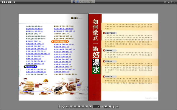Jump to the last page
Image resolution: width=177 pixels, height=110 pixels.
point(110,106)
